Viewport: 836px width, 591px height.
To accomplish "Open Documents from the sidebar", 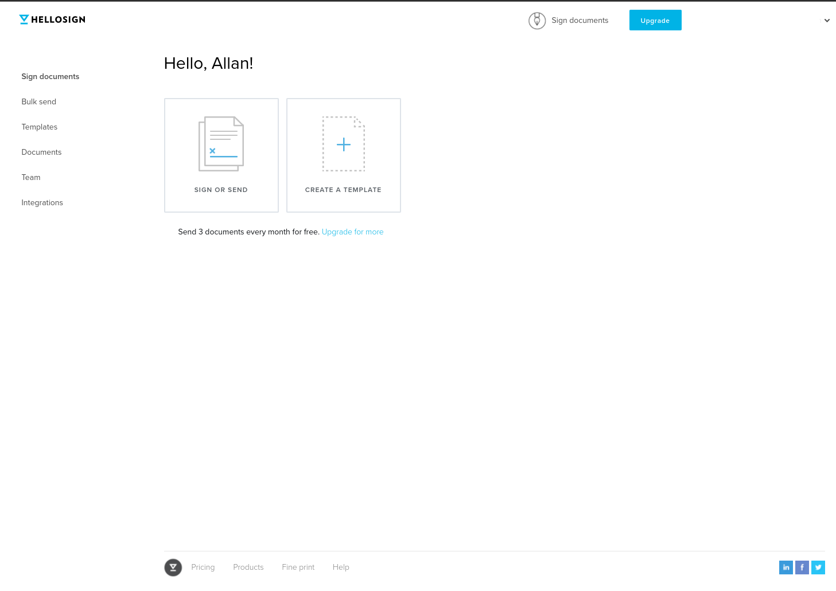I will (x=41, y=152).
